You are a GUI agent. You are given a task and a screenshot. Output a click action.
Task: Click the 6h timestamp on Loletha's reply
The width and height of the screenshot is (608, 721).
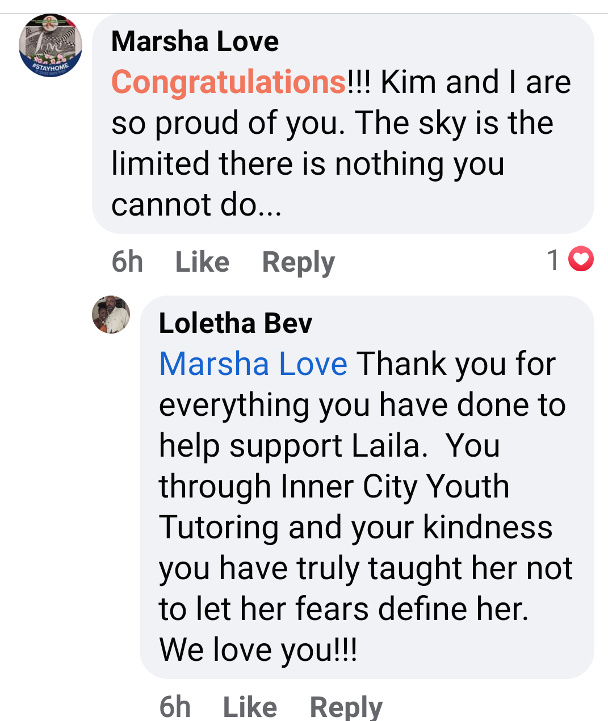[175, 707]
